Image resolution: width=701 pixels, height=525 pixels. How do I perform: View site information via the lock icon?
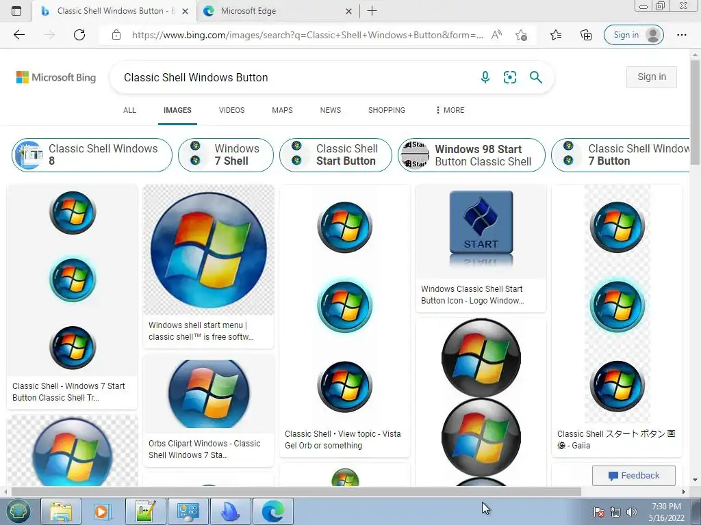[116, 35]
